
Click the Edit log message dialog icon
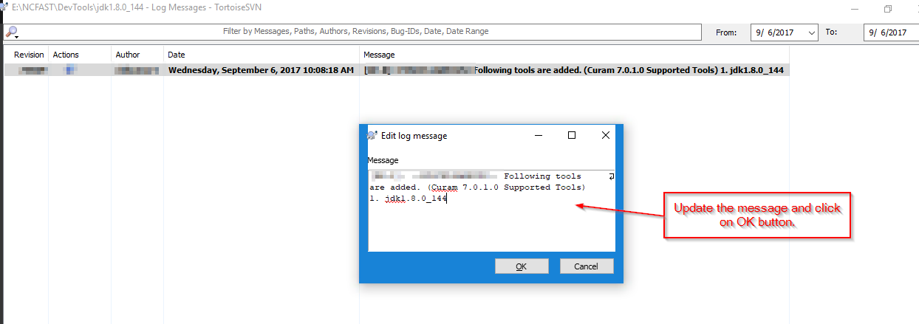tap(372, 135)
